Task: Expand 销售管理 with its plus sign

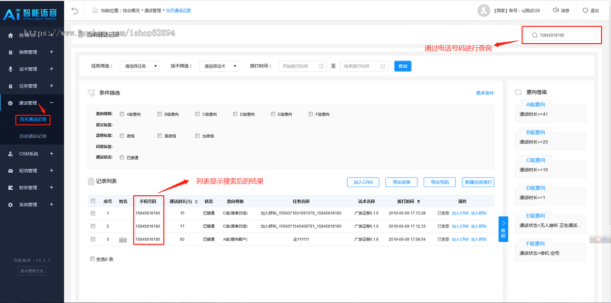Action: point(51,52)
